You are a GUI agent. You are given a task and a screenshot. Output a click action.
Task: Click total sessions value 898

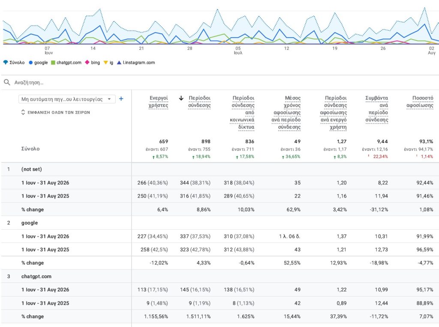click(x=206, y=141)
